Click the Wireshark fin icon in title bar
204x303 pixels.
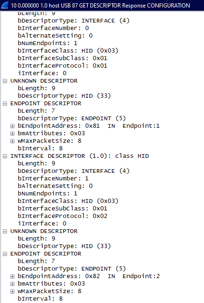[x=5, y=5]
